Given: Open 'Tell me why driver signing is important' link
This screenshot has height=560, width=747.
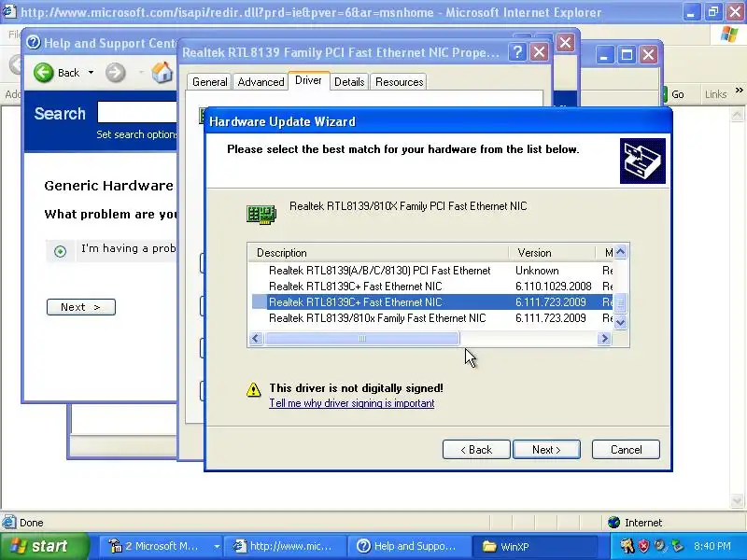Looking at the screenshot, I should coord(352,403).
